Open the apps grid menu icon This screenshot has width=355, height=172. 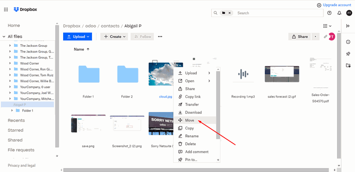[6, 10]
